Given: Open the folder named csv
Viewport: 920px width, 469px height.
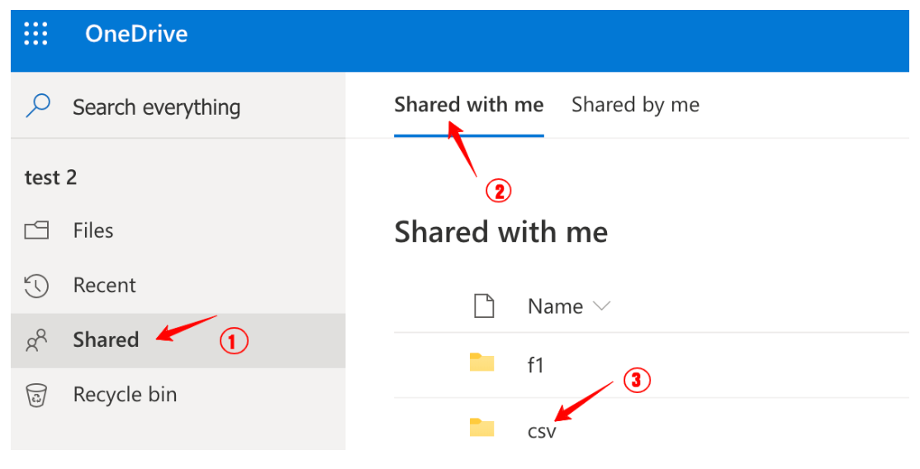Looking at the screenshot, I should point(542,430).
